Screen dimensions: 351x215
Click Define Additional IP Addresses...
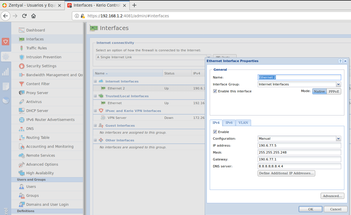286,173
